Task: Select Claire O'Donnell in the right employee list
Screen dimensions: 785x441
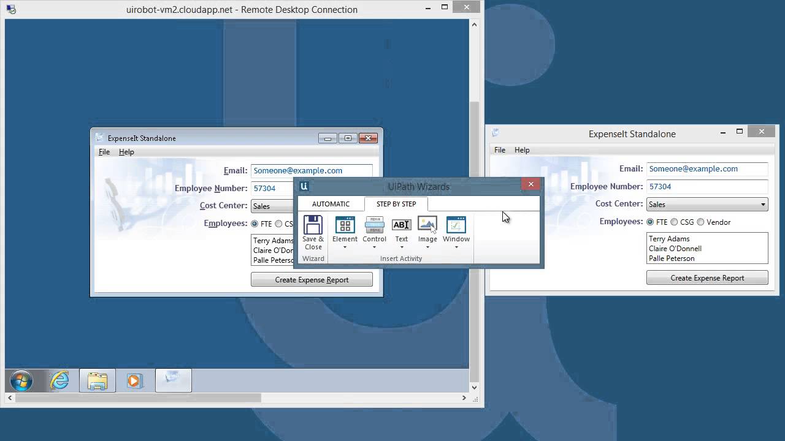Action: click(x=675, y=249)
